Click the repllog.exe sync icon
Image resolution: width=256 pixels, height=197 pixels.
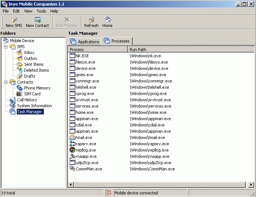coord(72,150)
